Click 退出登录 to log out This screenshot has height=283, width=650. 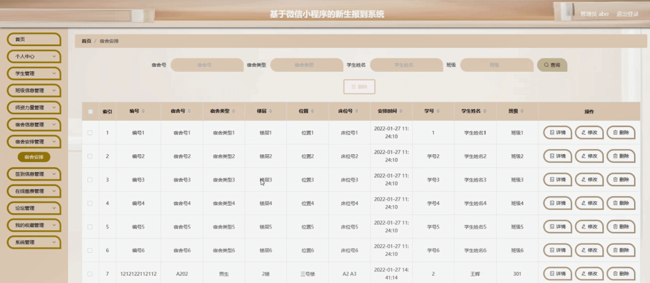pyautogui.click(x=627, y=14)
